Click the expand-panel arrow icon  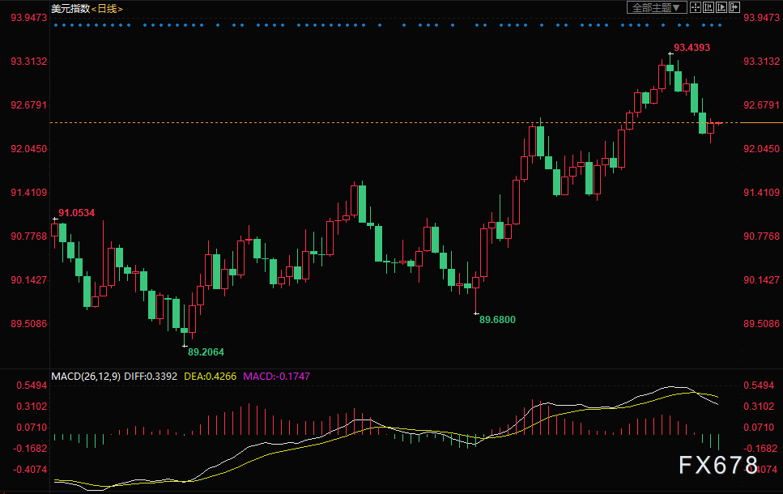(x=734, y=7)
